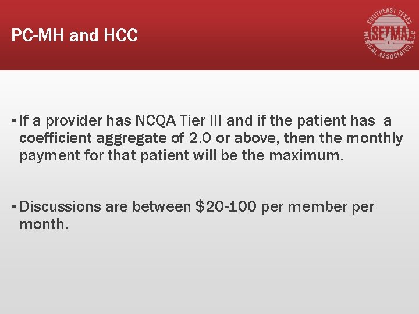Viewport: 419px width, 314px height.
Task: Select the slide title 'PC-MH and HCC'
Action: 74,35
